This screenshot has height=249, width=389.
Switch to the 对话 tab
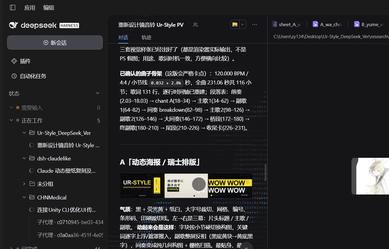(123, 38)
